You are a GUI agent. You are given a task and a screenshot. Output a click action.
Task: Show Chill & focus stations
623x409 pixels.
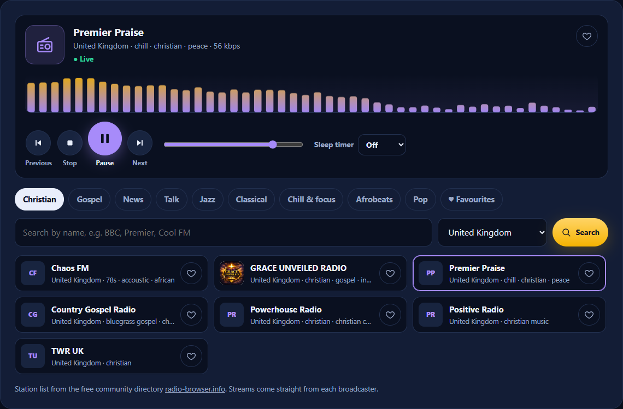coord(311,200)
